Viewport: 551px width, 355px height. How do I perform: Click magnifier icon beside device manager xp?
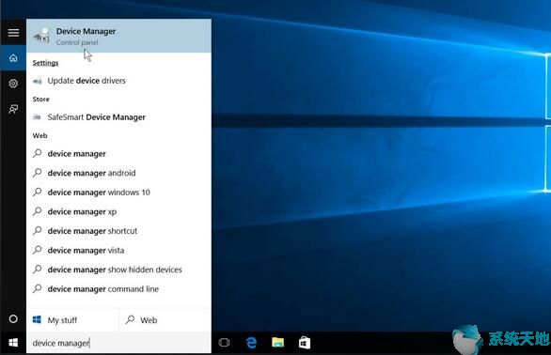[x=38, y=211]
